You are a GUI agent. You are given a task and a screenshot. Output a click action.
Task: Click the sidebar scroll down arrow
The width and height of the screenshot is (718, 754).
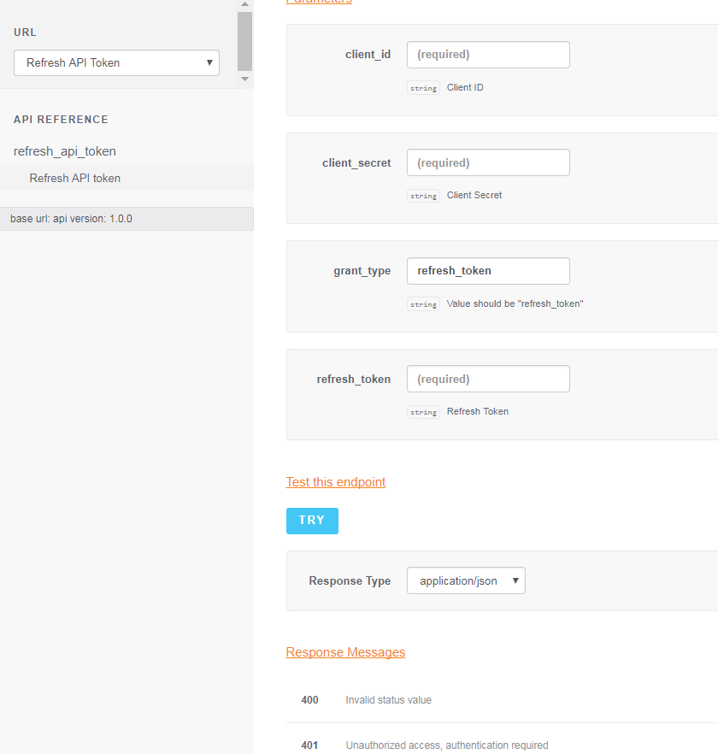(244, 79)
